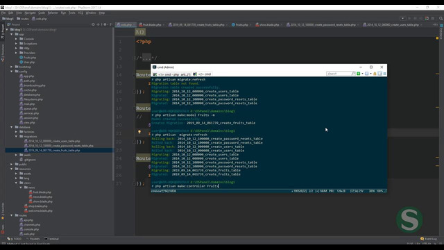Screen dimensions: 444x250
Task: Expand the Http folder
Action: pos(16,48)
